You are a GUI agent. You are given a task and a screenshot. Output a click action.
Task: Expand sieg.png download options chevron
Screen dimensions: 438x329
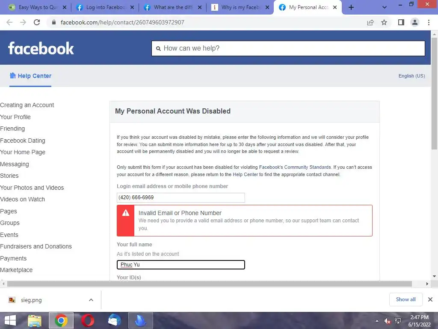pos(91,300)
